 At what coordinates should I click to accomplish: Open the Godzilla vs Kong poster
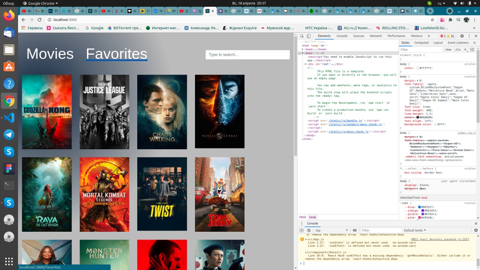click(47, 112)
